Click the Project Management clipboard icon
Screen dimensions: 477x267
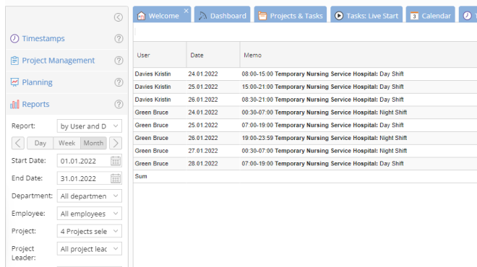coord(14,61)
